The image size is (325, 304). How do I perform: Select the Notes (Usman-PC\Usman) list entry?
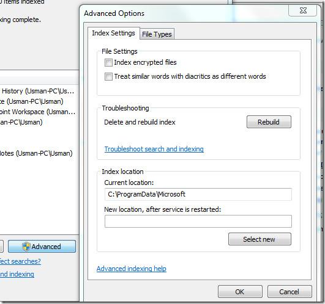[x=36, y=153]
